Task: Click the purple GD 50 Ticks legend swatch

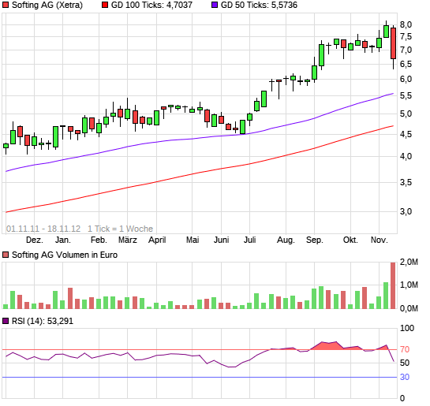Action: pos(214,5)
